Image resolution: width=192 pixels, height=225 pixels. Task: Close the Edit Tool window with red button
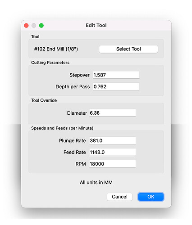tap(27, 26)
